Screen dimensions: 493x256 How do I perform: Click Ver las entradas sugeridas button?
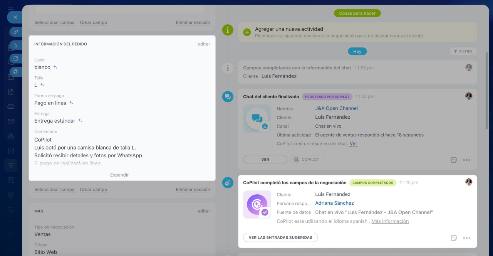point(280,237)
